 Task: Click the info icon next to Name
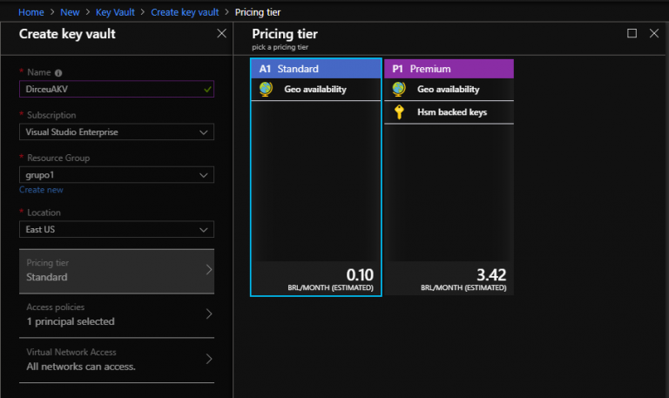pos(58,73)
